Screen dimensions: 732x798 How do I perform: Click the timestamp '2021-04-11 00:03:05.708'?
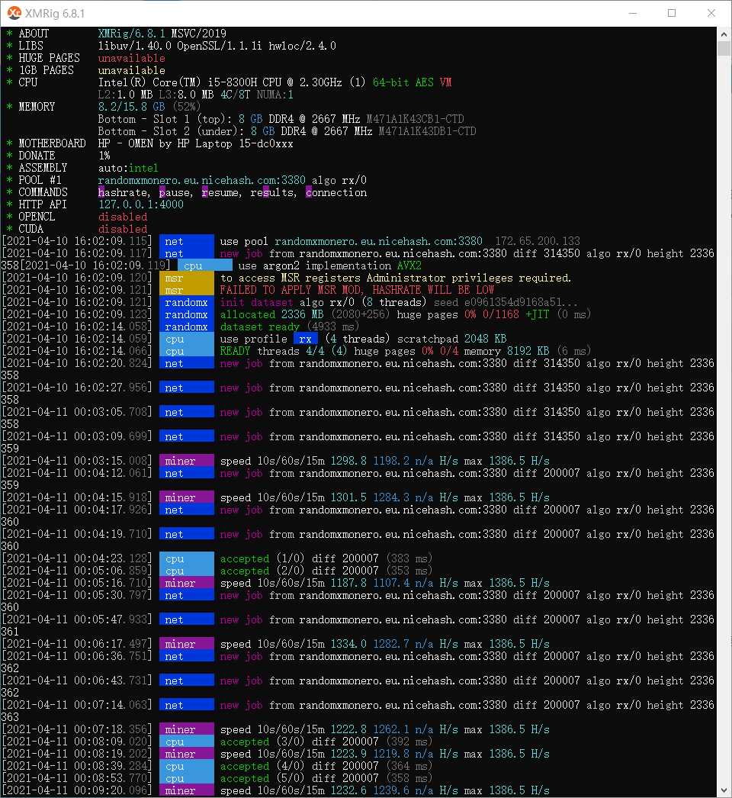click(76, 412)
